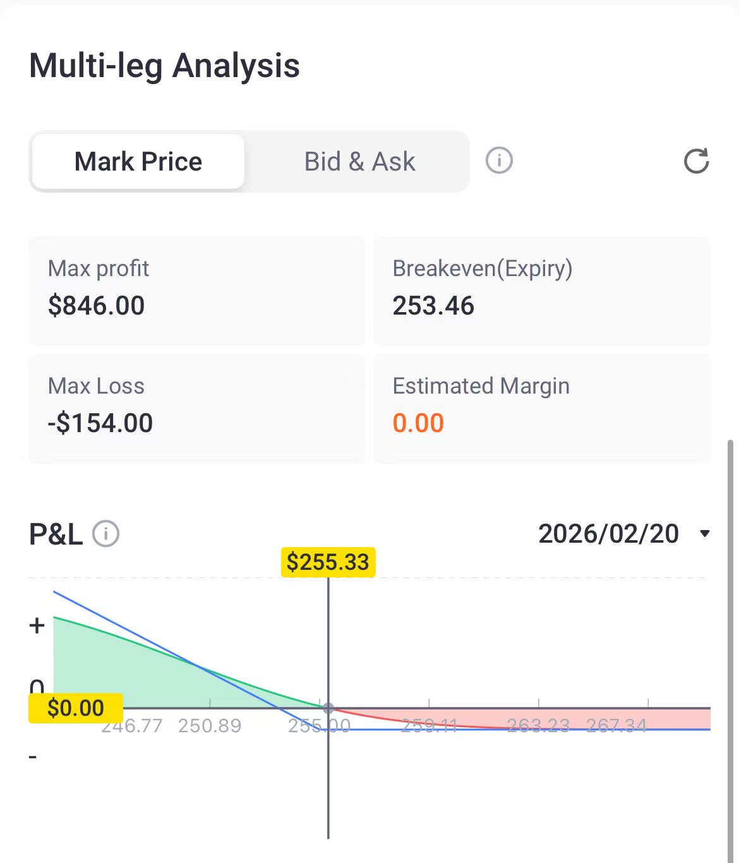Open the P&L info tooltip icon

tap(106, 534)
